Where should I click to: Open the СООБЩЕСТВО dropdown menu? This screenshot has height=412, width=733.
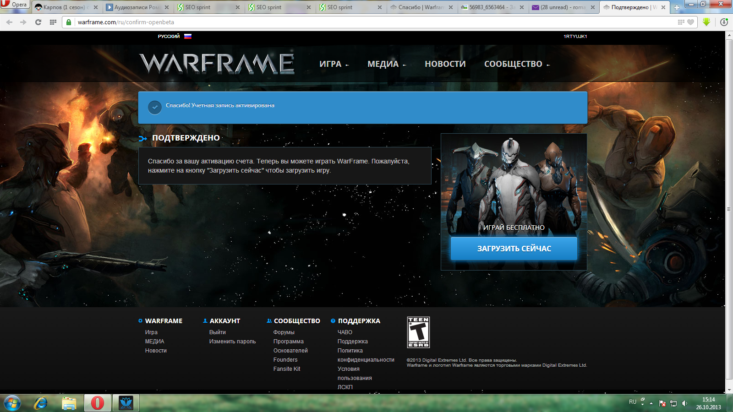click(x=517, y=64)
